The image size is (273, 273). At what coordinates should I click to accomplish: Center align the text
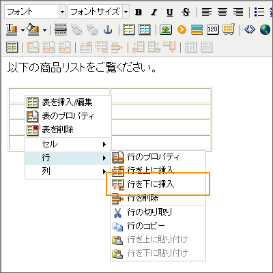222,12
